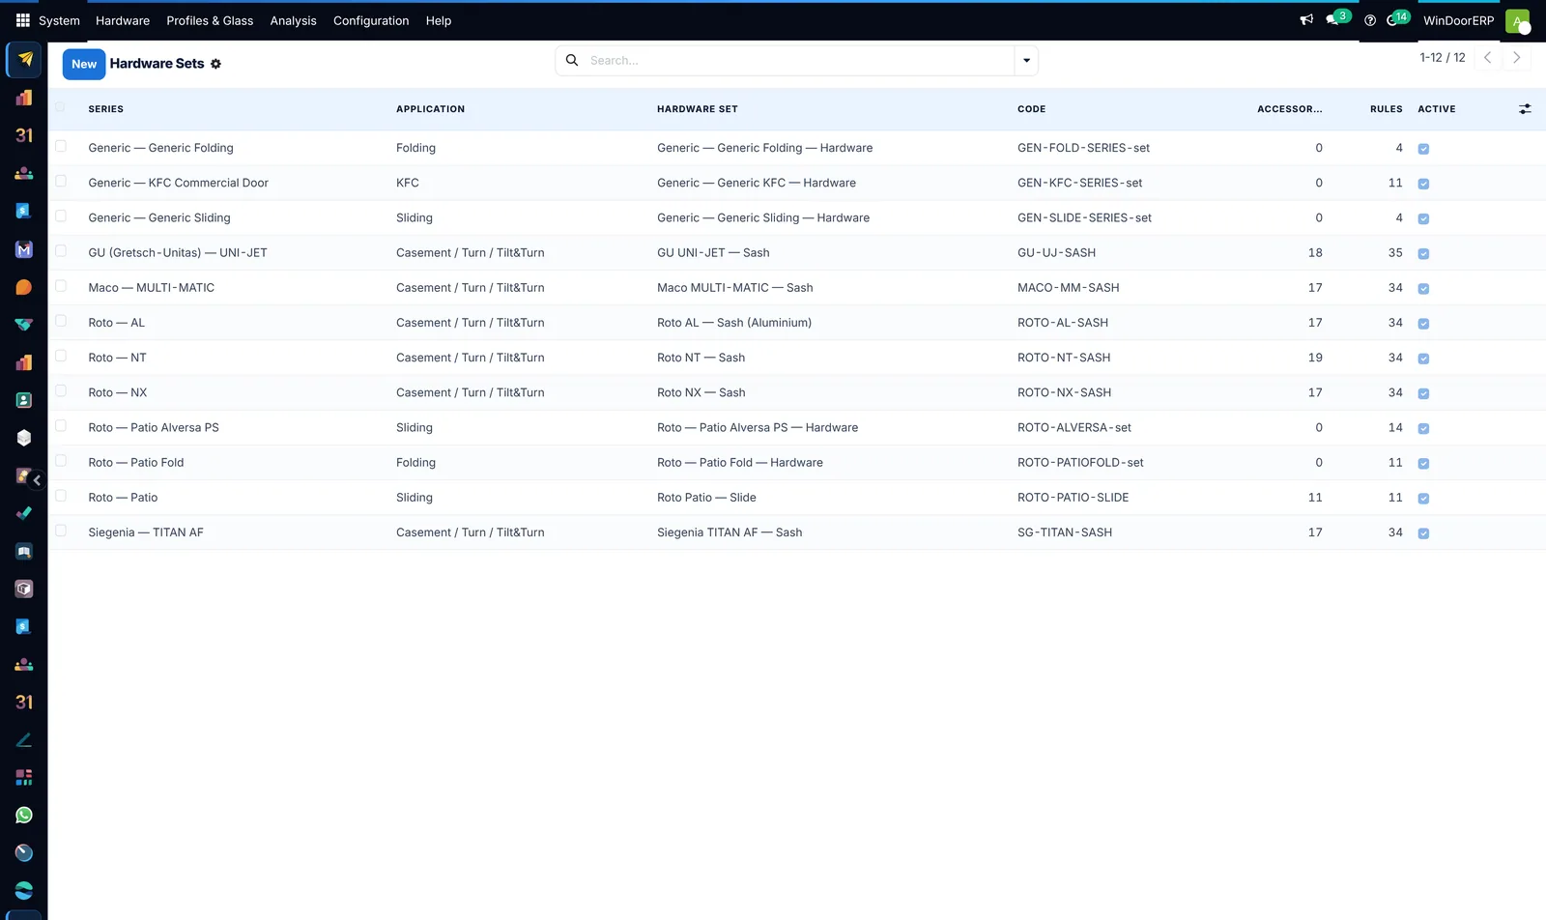Click the New button
The height and width of the screenshot is (920, 1546).
tap(84, 64)
